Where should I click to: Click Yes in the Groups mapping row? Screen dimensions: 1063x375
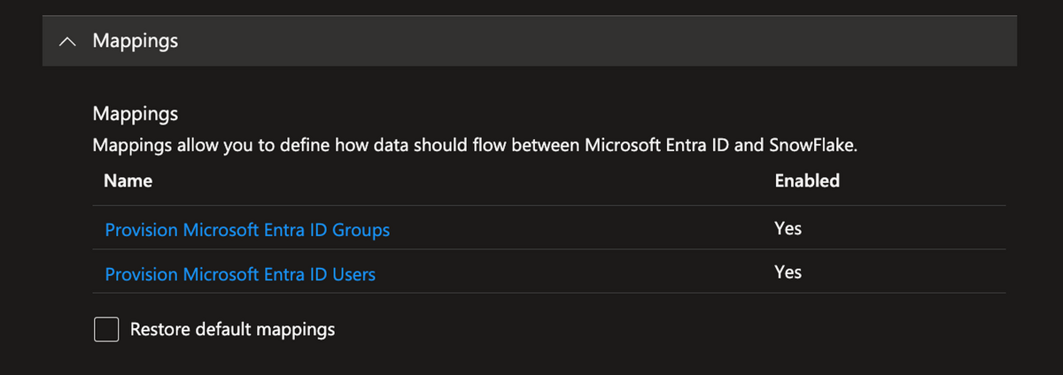pos(788,229)
